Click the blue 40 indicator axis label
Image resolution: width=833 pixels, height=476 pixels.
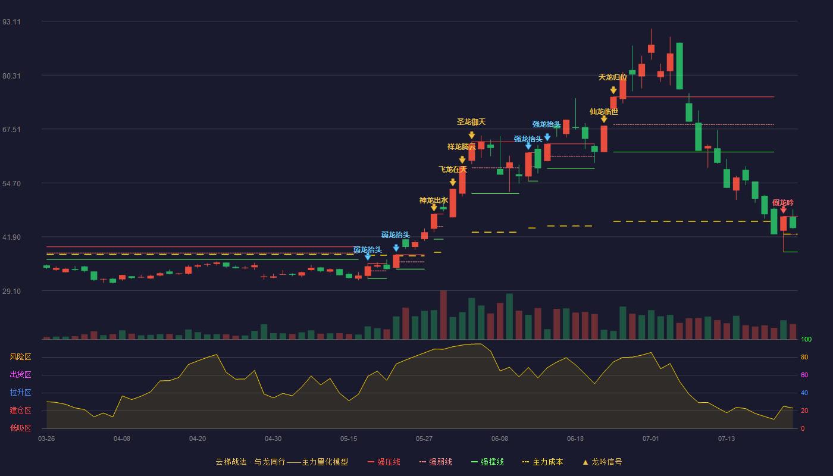click(804, 393)
